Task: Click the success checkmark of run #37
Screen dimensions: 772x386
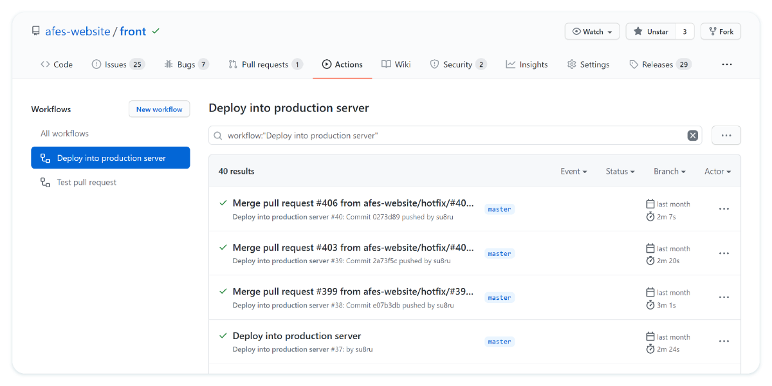Action: coord(223,335)
